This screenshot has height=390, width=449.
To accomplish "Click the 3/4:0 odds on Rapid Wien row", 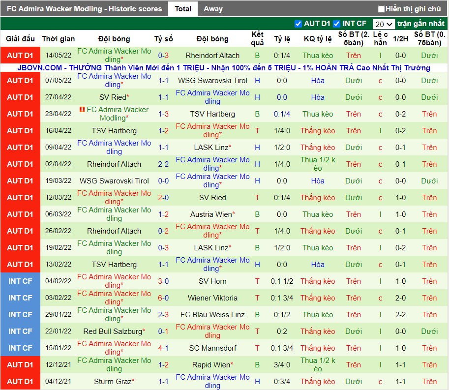I will 282,365.
